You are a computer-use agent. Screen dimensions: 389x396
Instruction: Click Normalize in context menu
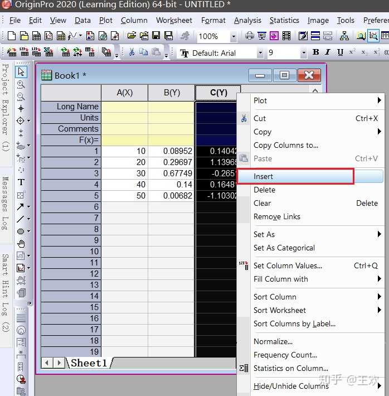(310, 341)
